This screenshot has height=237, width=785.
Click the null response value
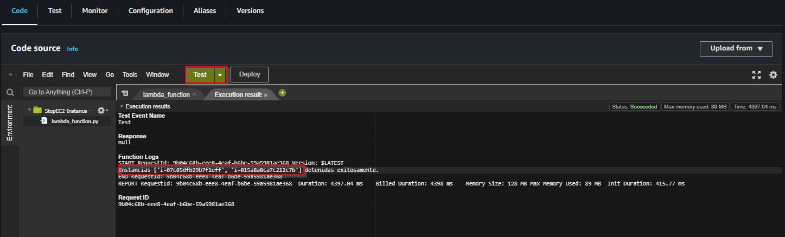(125, 143)
